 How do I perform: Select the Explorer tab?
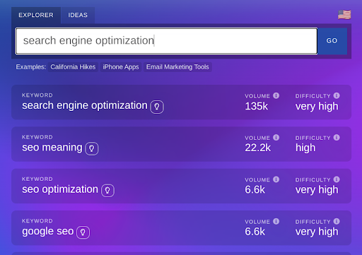pyautogui.click(x=36, y=15)
